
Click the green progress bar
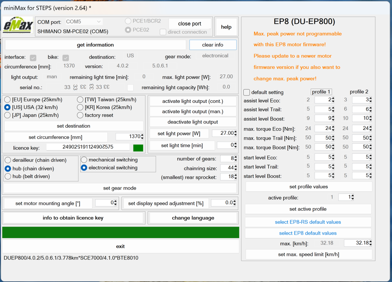click(121, 232)
